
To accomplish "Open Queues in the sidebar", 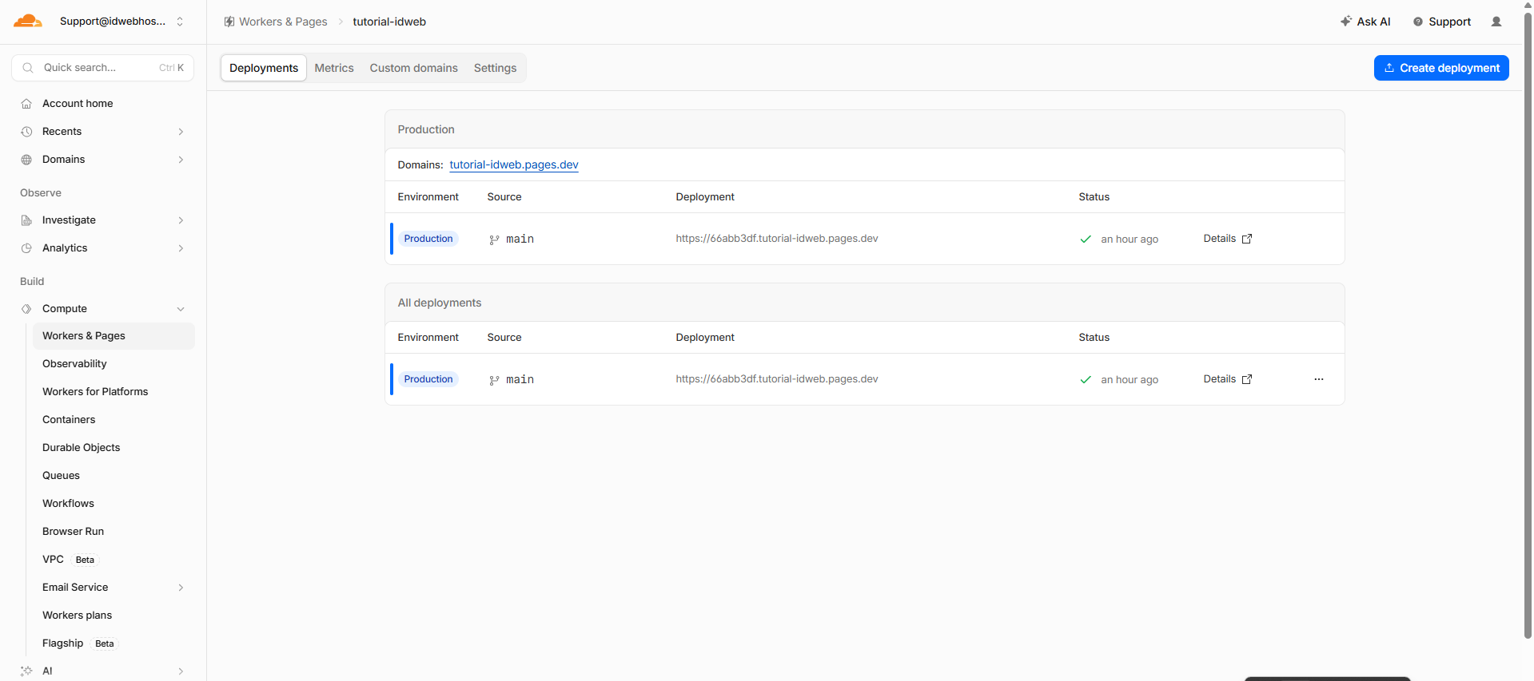I will pyautogui.click(x=114, y=476).
